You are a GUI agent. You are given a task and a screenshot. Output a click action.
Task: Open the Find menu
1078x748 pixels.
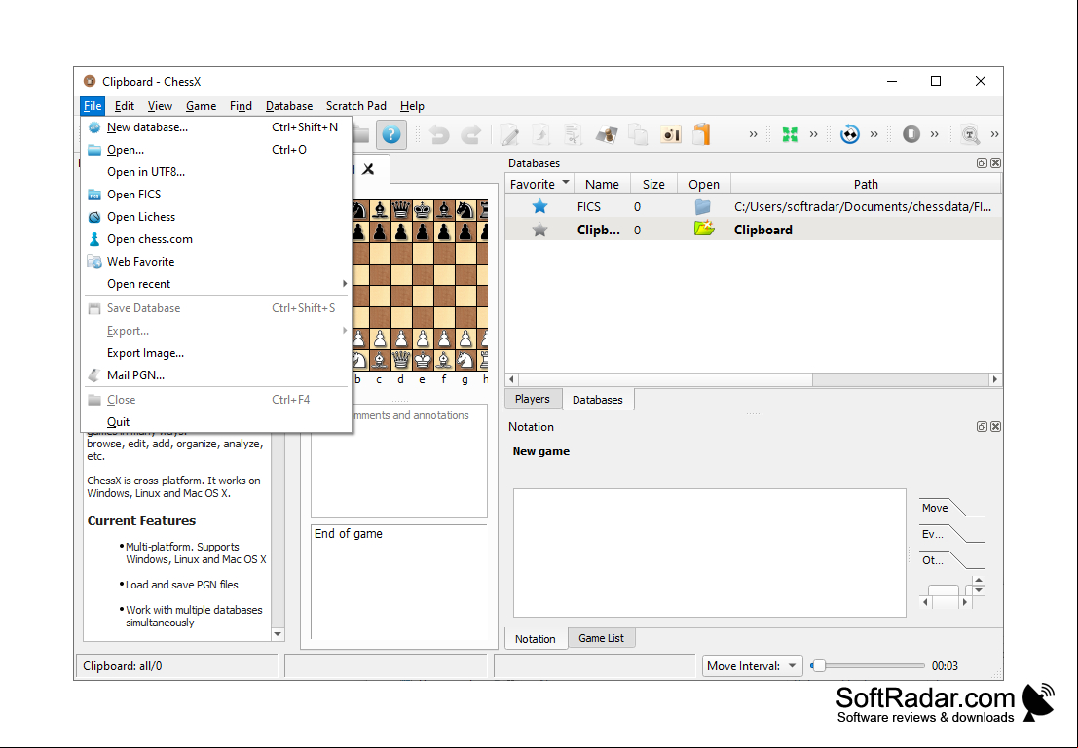(x=241, y=106)
